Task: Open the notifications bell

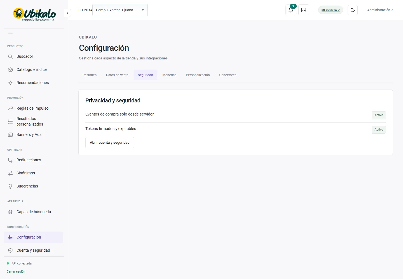Action: [291, 10]
